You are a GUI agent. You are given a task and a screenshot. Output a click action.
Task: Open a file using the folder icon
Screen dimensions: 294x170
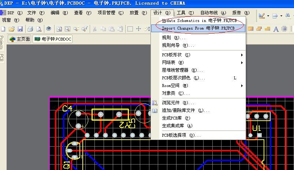coord(12,29)
